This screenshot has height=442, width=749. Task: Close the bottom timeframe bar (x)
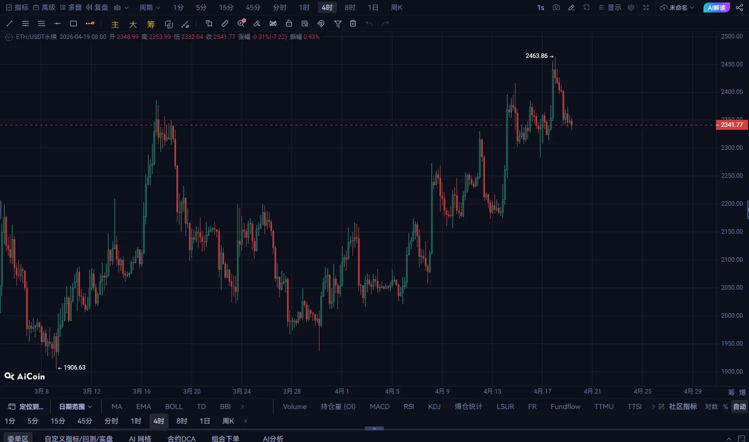pos(245,421)
